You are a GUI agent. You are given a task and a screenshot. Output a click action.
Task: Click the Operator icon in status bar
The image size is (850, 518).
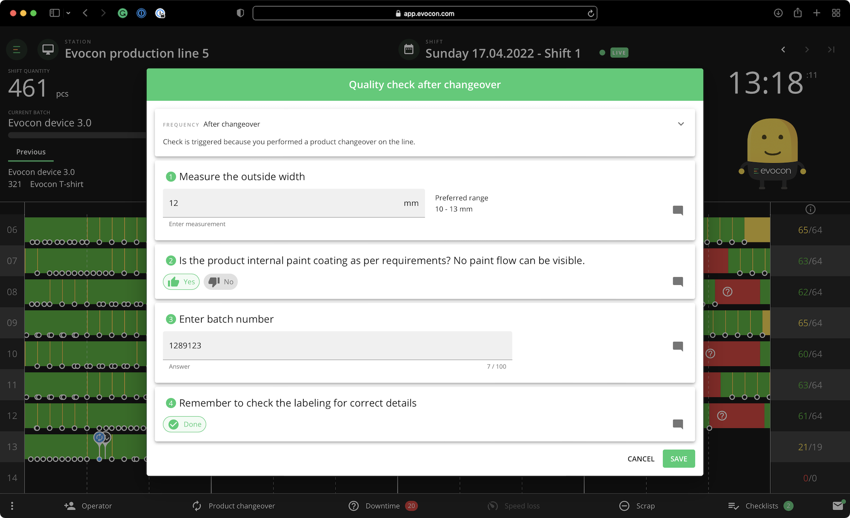pos(69,505)
